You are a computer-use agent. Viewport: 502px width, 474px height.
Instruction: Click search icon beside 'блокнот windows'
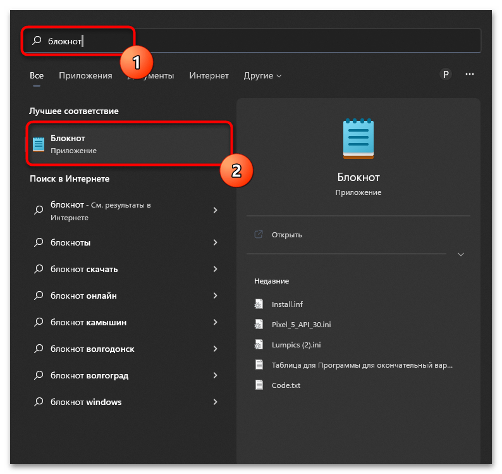pos(39,402)
